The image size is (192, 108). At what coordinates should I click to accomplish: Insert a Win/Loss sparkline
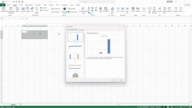tap(127, 10)
